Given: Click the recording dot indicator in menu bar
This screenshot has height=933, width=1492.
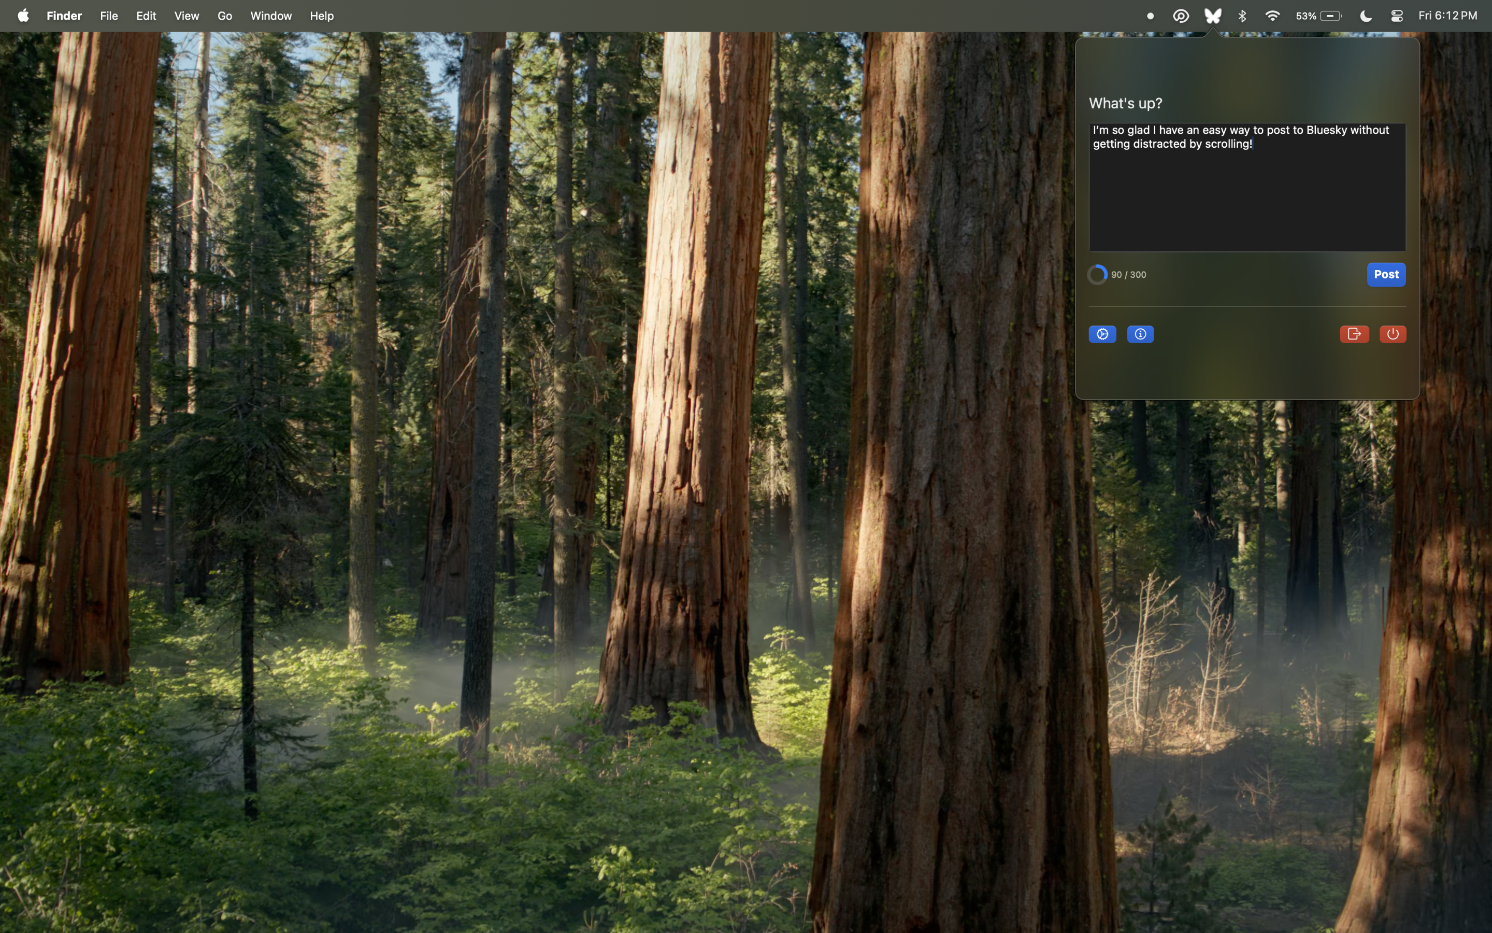Looking at the screenshot, I should (1150, 16).
